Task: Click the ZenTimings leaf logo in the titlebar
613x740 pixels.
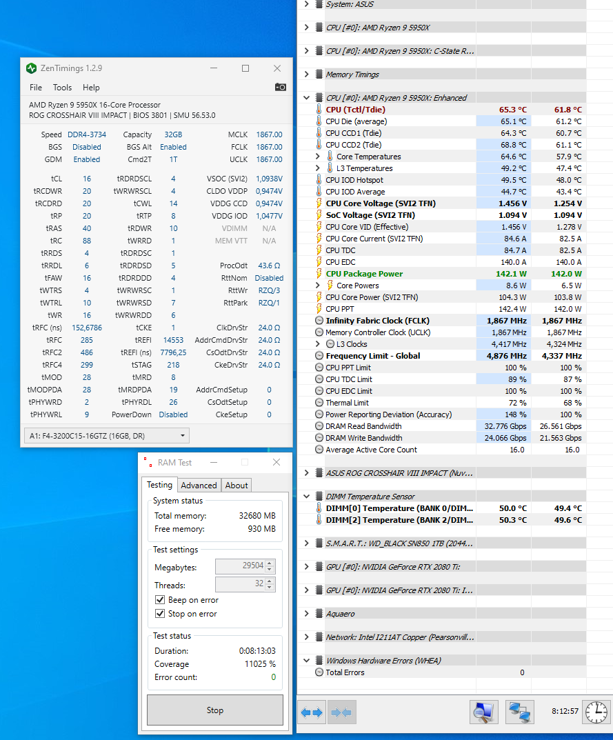Action: point(30,68)
